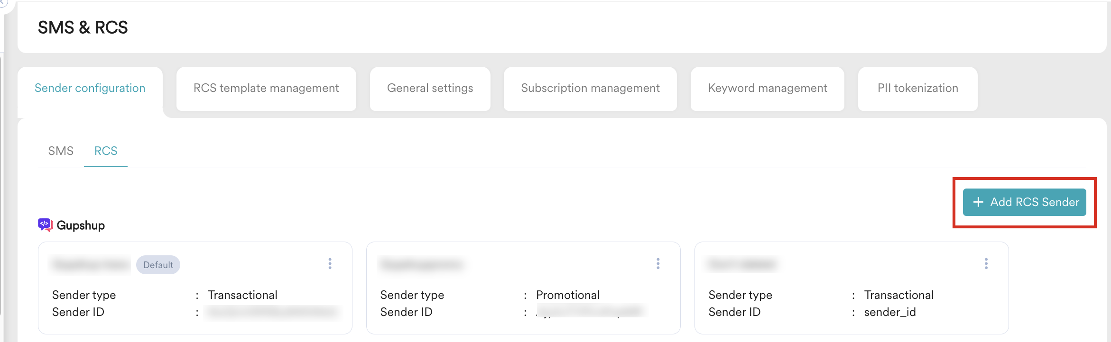The width and height of the screenshot is (1111, 342).
Task: Click the blurred sender name beside Default badge
Action: [91, 264]
